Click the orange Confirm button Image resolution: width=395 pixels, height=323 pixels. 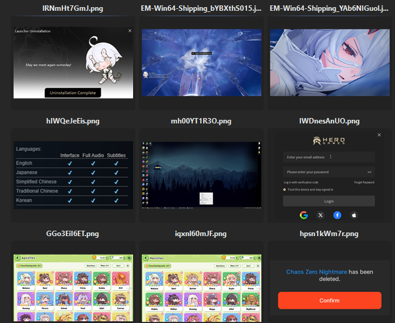pyautogui.click(x=330, y=300)
